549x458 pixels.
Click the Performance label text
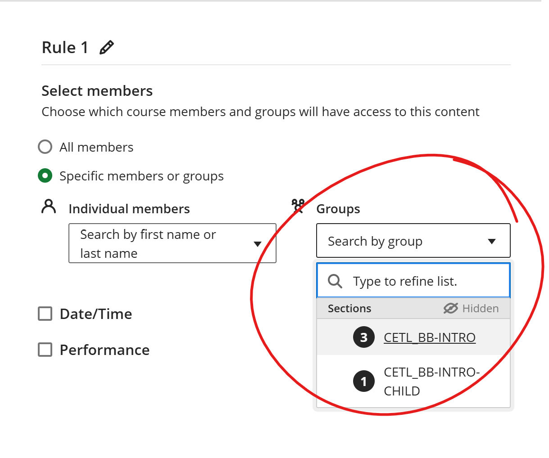pyautogui.click(x=104, y=350)
